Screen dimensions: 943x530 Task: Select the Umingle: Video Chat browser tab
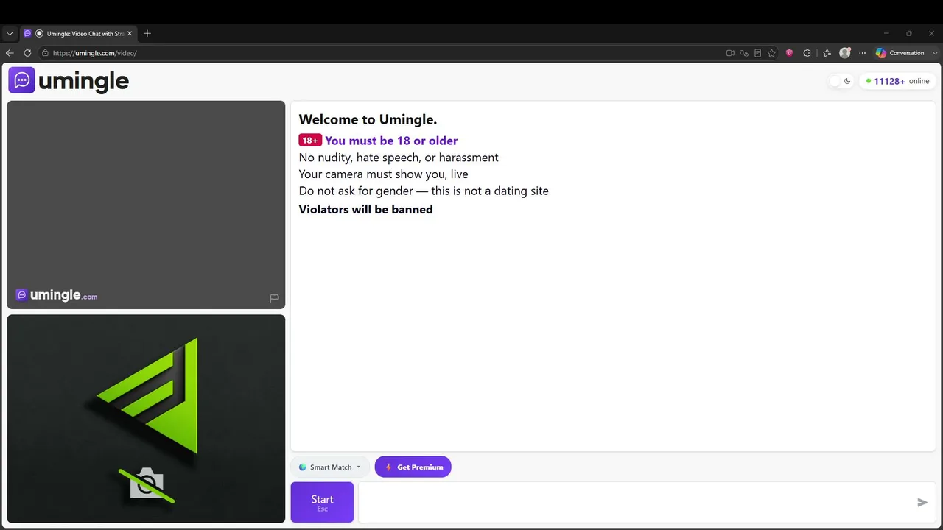pos(78,33)
